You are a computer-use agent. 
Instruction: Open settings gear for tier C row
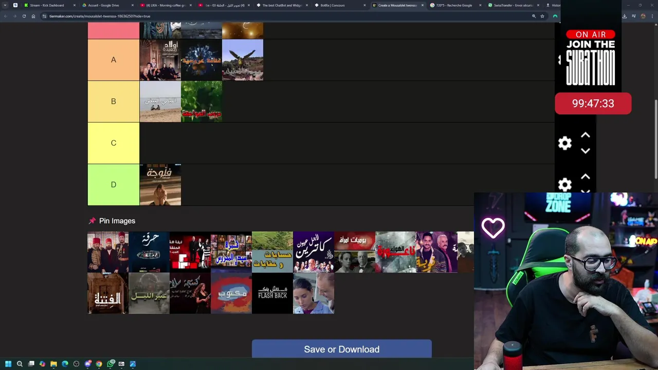[x=565, y=143]
